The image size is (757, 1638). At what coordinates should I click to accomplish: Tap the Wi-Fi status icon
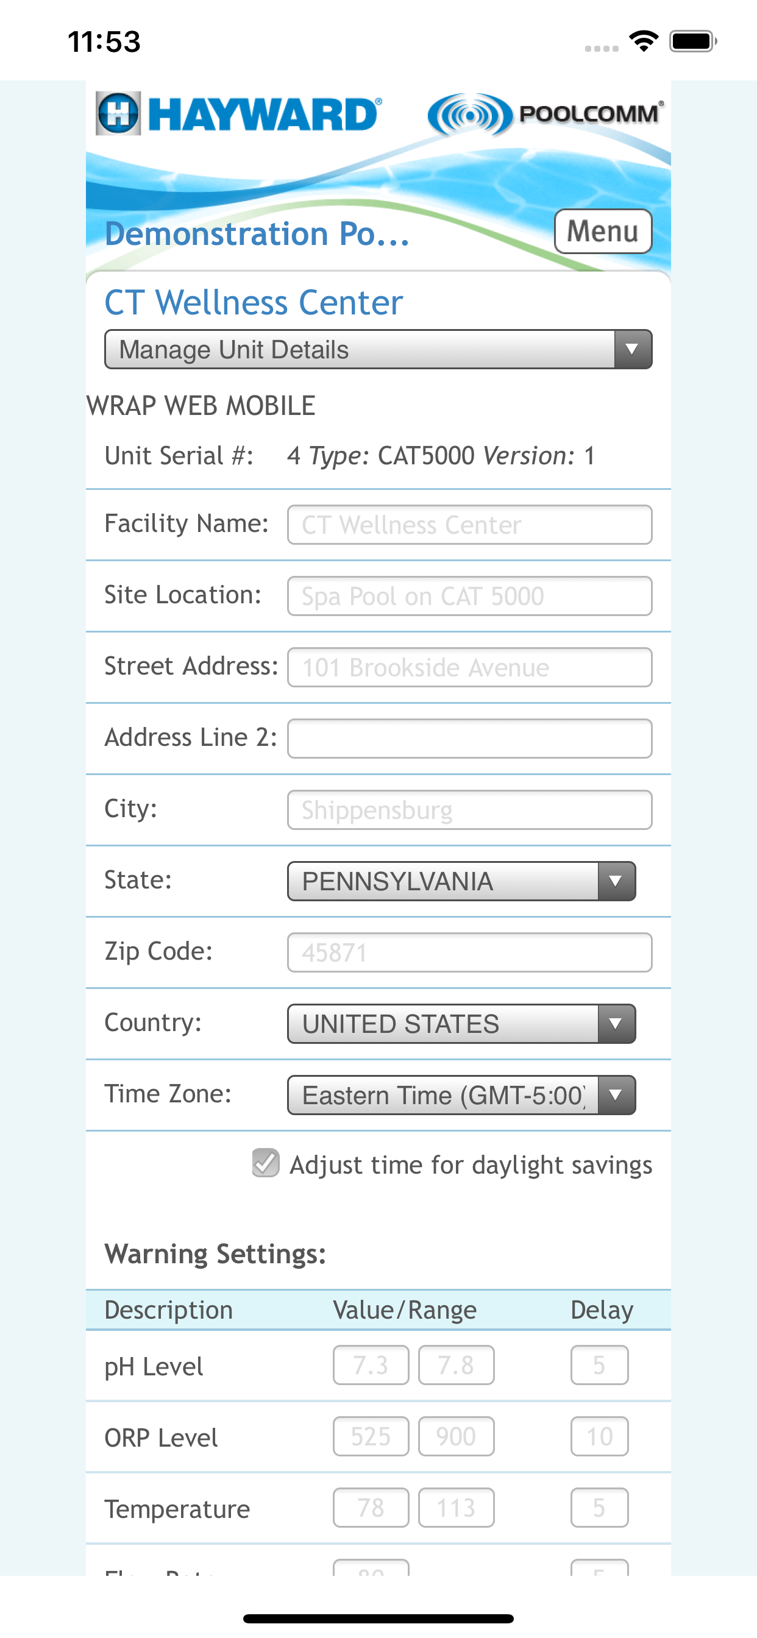[x=643, y=41]
